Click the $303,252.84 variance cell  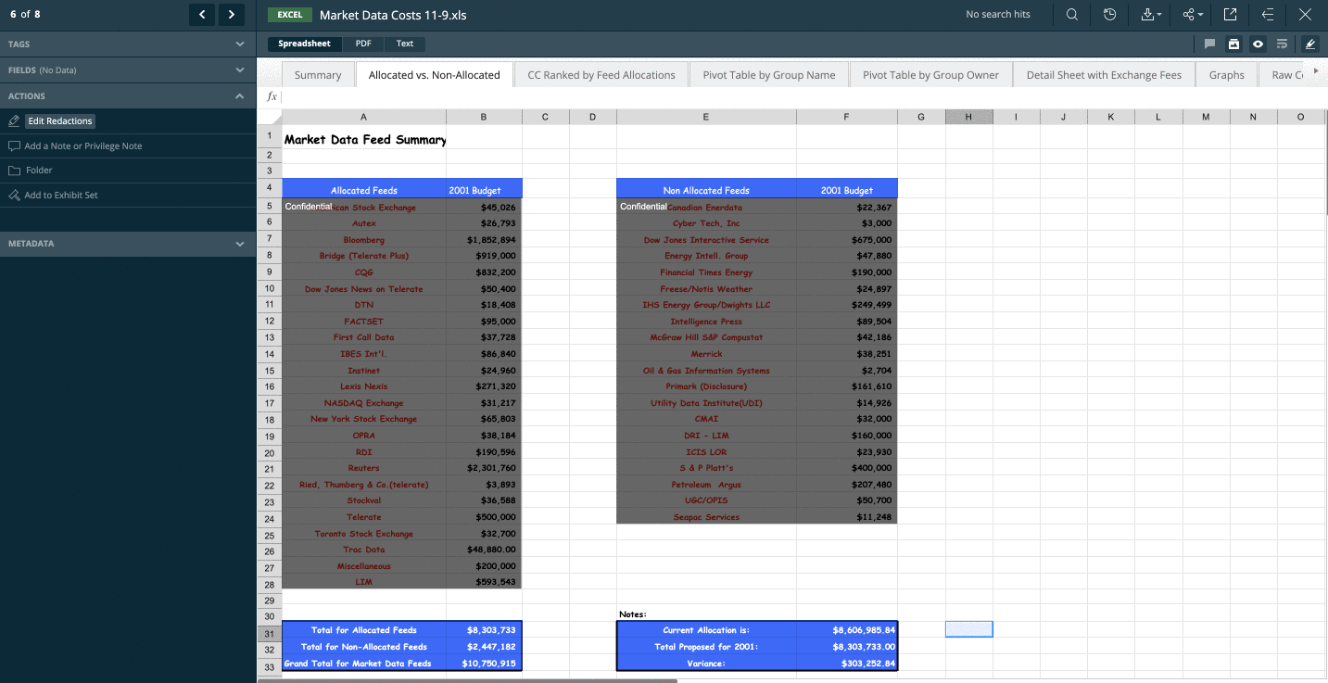click(x=847, y=664)
